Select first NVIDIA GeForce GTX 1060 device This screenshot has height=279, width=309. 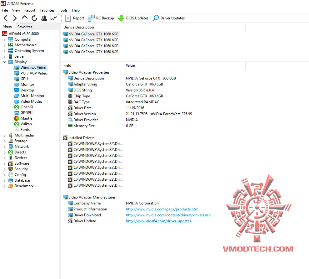click(x=91, y=34)
